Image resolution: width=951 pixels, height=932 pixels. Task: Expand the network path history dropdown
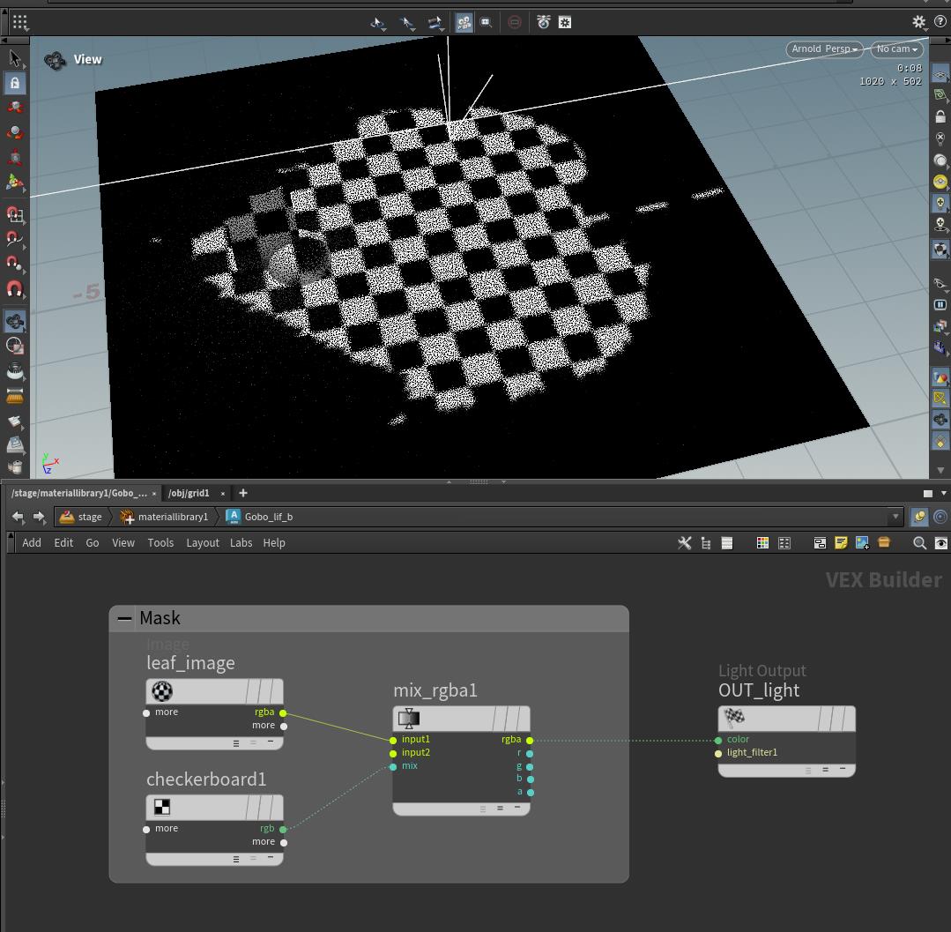point(895,517)
